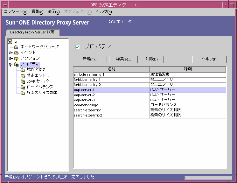Click the ネットワークグループ folder icon
Viewport: 237px width, 183px height.
pyautogui.click(x=16, y=47)
